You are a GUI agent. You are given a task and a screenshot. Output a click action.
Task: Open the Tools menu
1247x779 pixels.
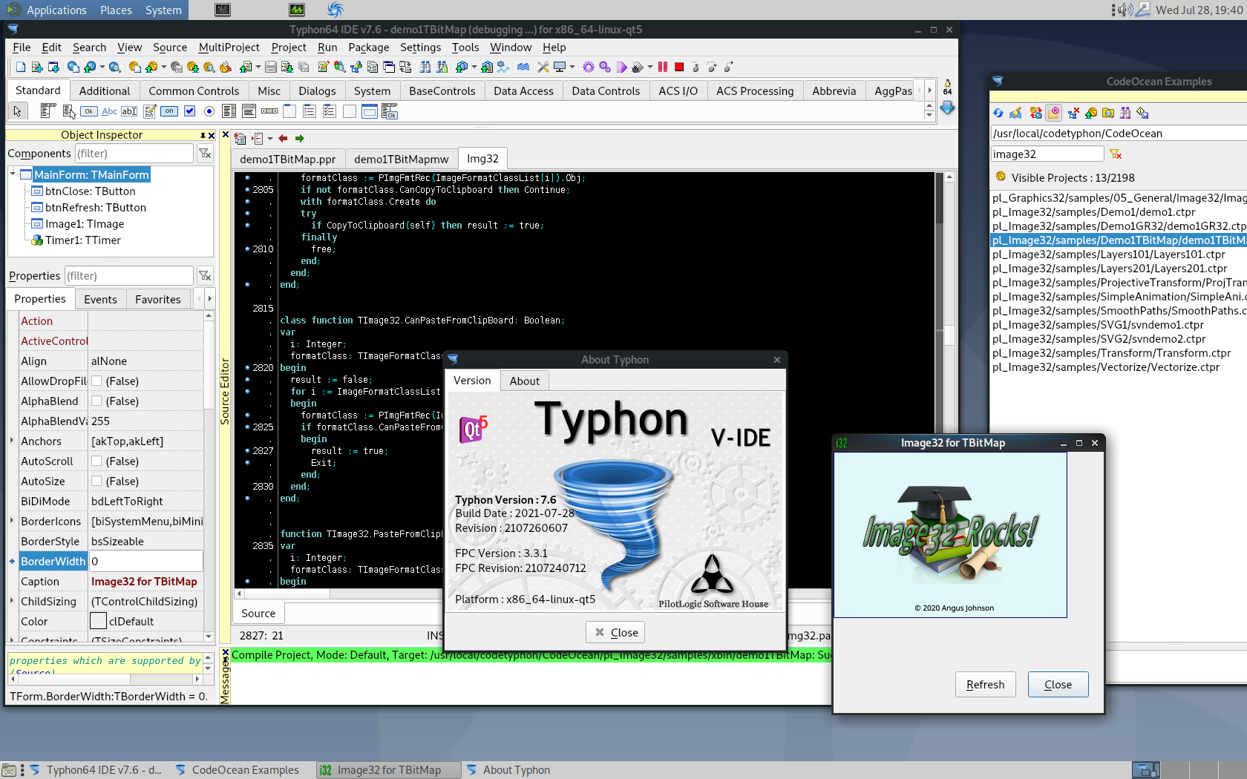click(465, 47)
